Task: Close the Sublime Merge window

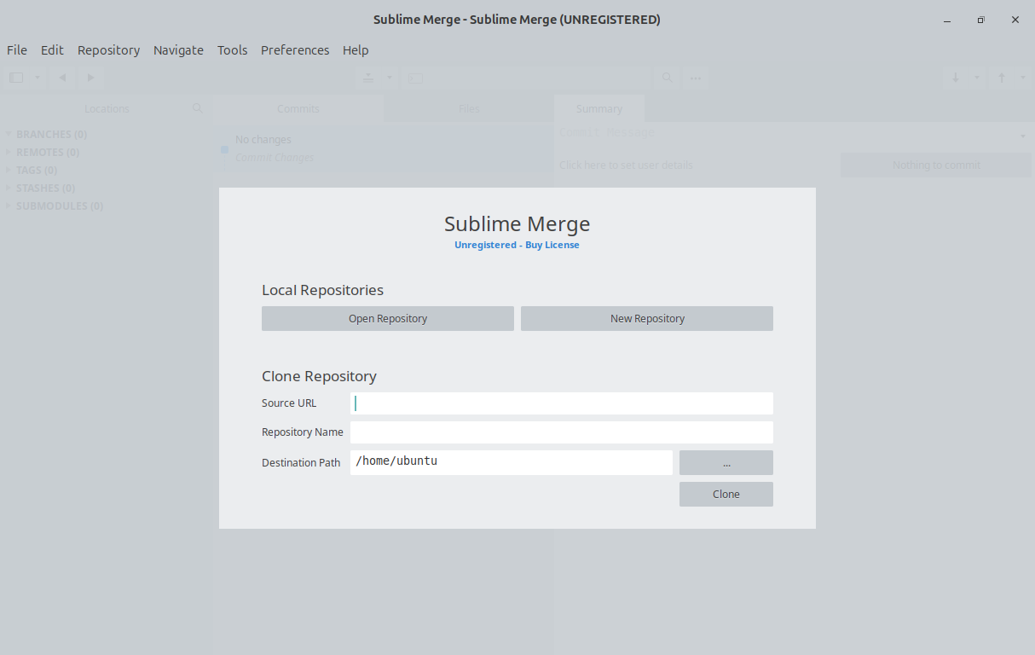Action: [x=1015, y=20]
